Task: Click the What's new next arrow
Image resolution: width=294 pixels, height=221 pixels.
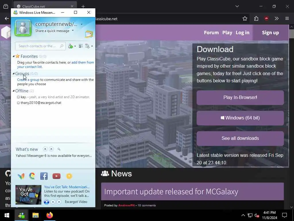Action: point(51,149)
